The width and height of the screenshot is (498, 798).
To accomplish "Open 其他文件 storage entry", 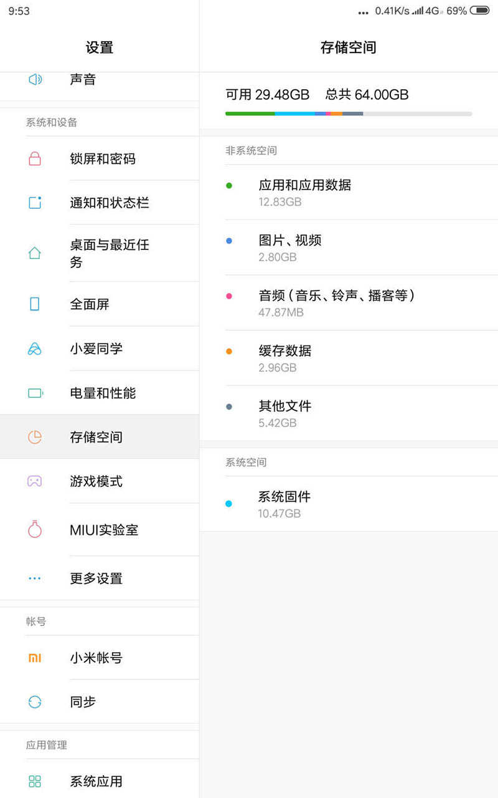I will pos(349,413).
